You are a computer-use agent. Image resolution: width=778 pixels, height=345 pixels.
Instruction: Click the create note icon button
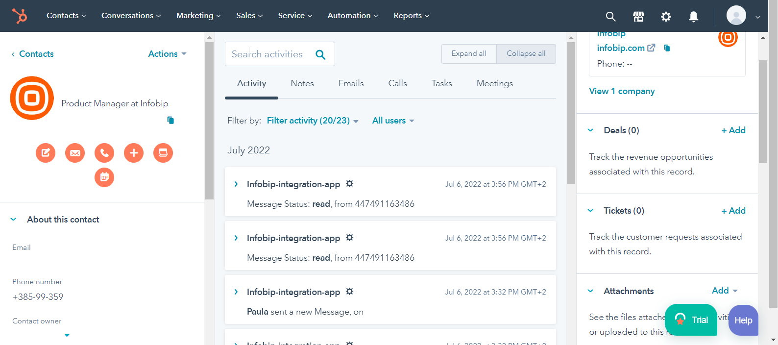[46, 153]
